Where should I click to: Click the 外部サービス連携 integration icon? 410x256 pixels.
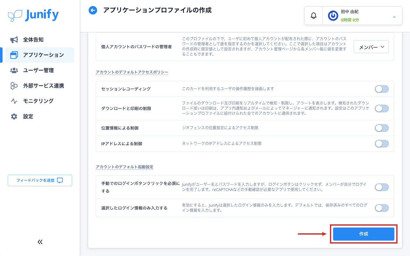click(14, 86)
